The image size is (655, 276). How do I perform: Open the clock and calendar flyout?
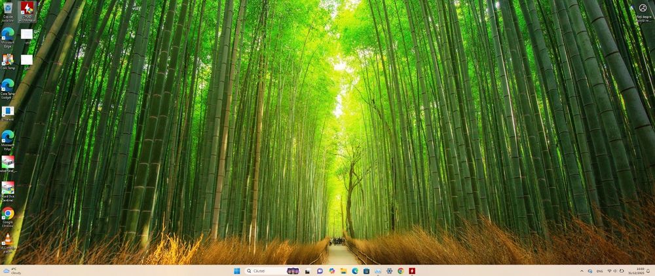point(636,271)
